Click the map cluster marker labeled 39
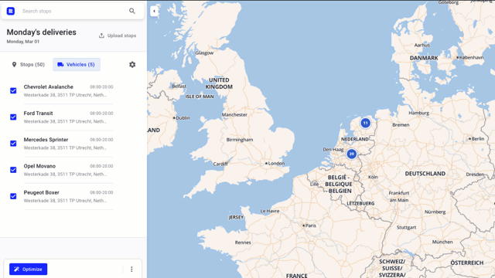Viewport: 495px width, 278px height. point(351,154)
